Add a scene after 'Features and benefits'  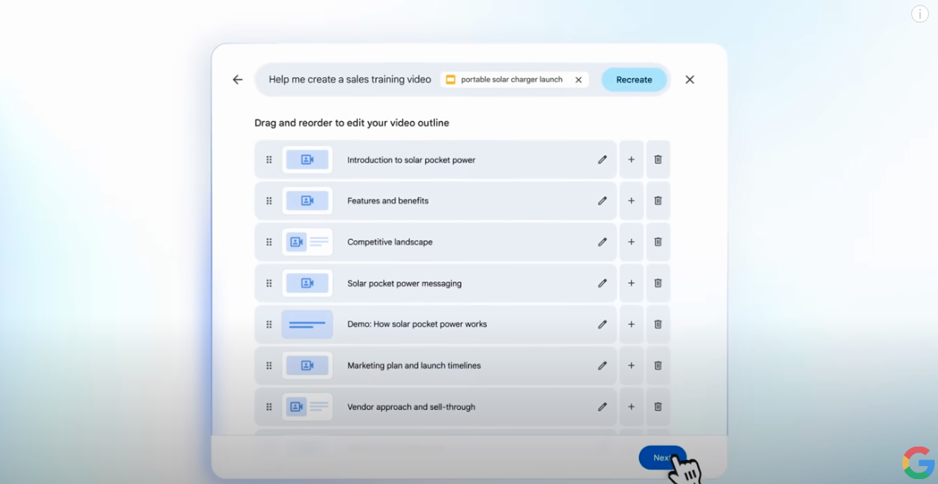(631, 201)
